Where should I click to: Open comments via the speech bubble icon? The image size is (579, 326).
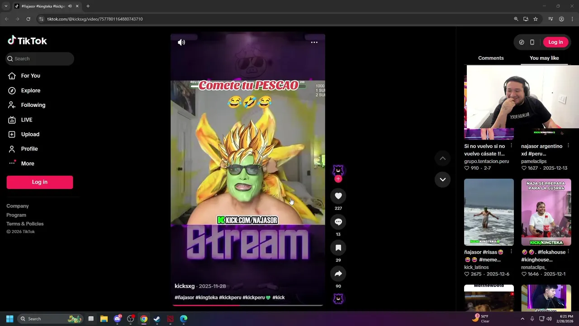pos(338,221)
